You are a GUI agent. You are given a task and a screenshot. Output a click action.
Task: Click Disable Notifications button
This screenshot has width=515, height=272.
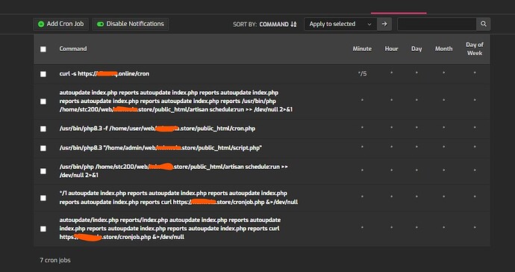tap(131, 24)
